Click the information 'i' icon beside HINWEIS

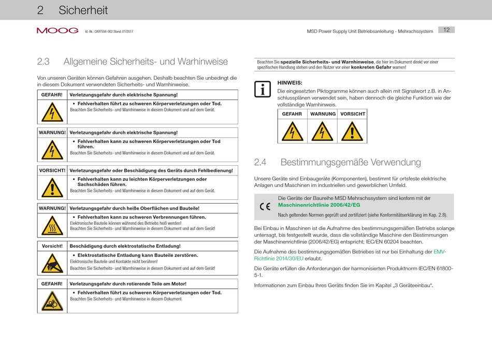[263, 89]
